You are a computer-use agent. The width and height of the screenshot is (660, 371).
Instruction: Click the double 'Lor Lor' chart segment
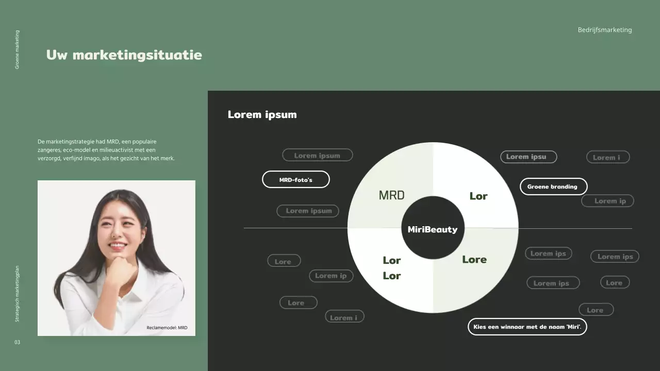(x=391, y=268)
